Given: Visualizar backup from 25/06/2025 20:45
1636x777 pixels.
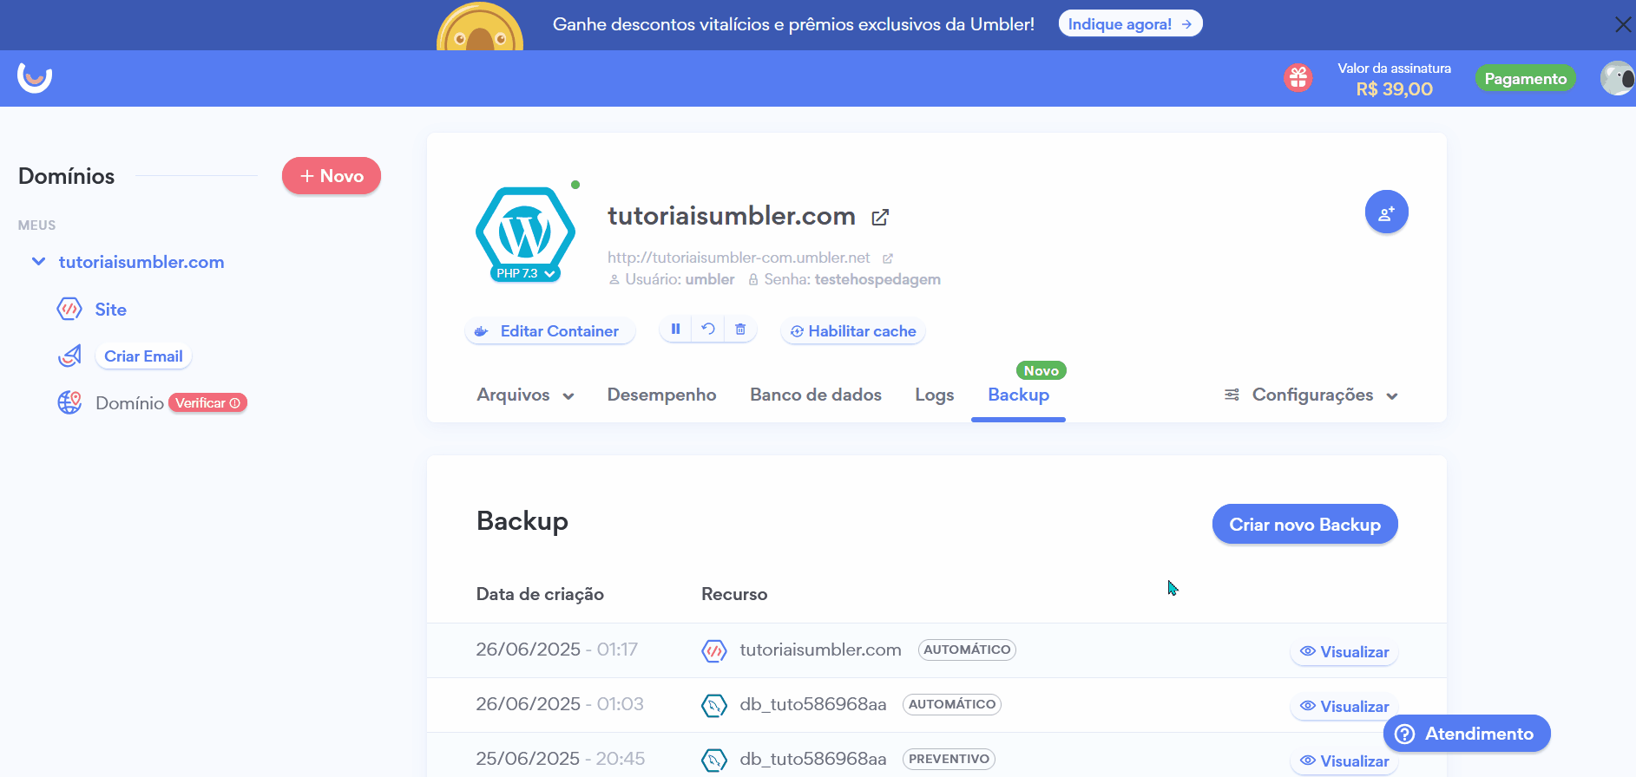Looking at the screenshot, I should click(1344, 761).
